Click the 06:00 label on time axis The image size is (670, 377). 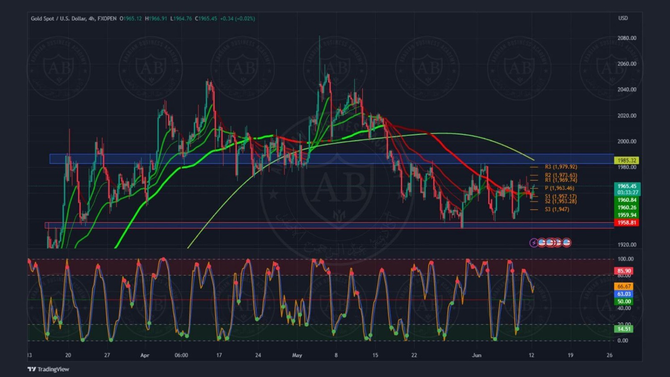181,355
